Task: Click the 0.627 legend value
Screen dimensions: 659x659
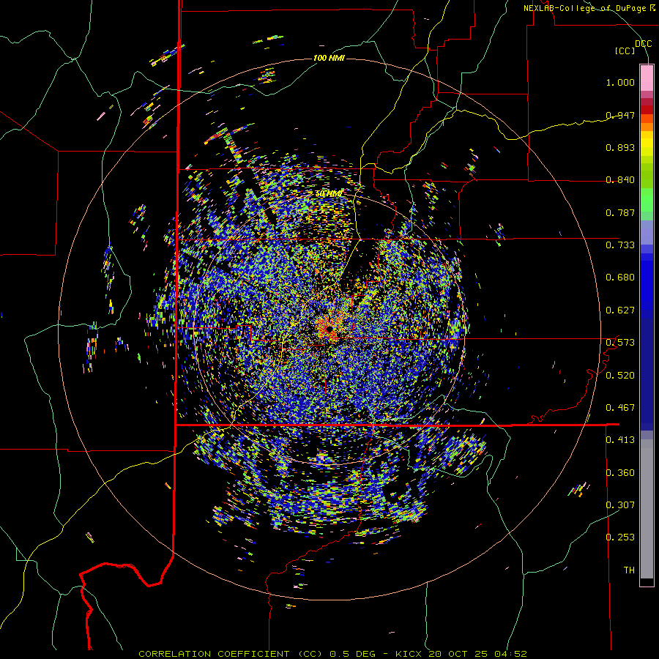Action: tap(620, 310)
